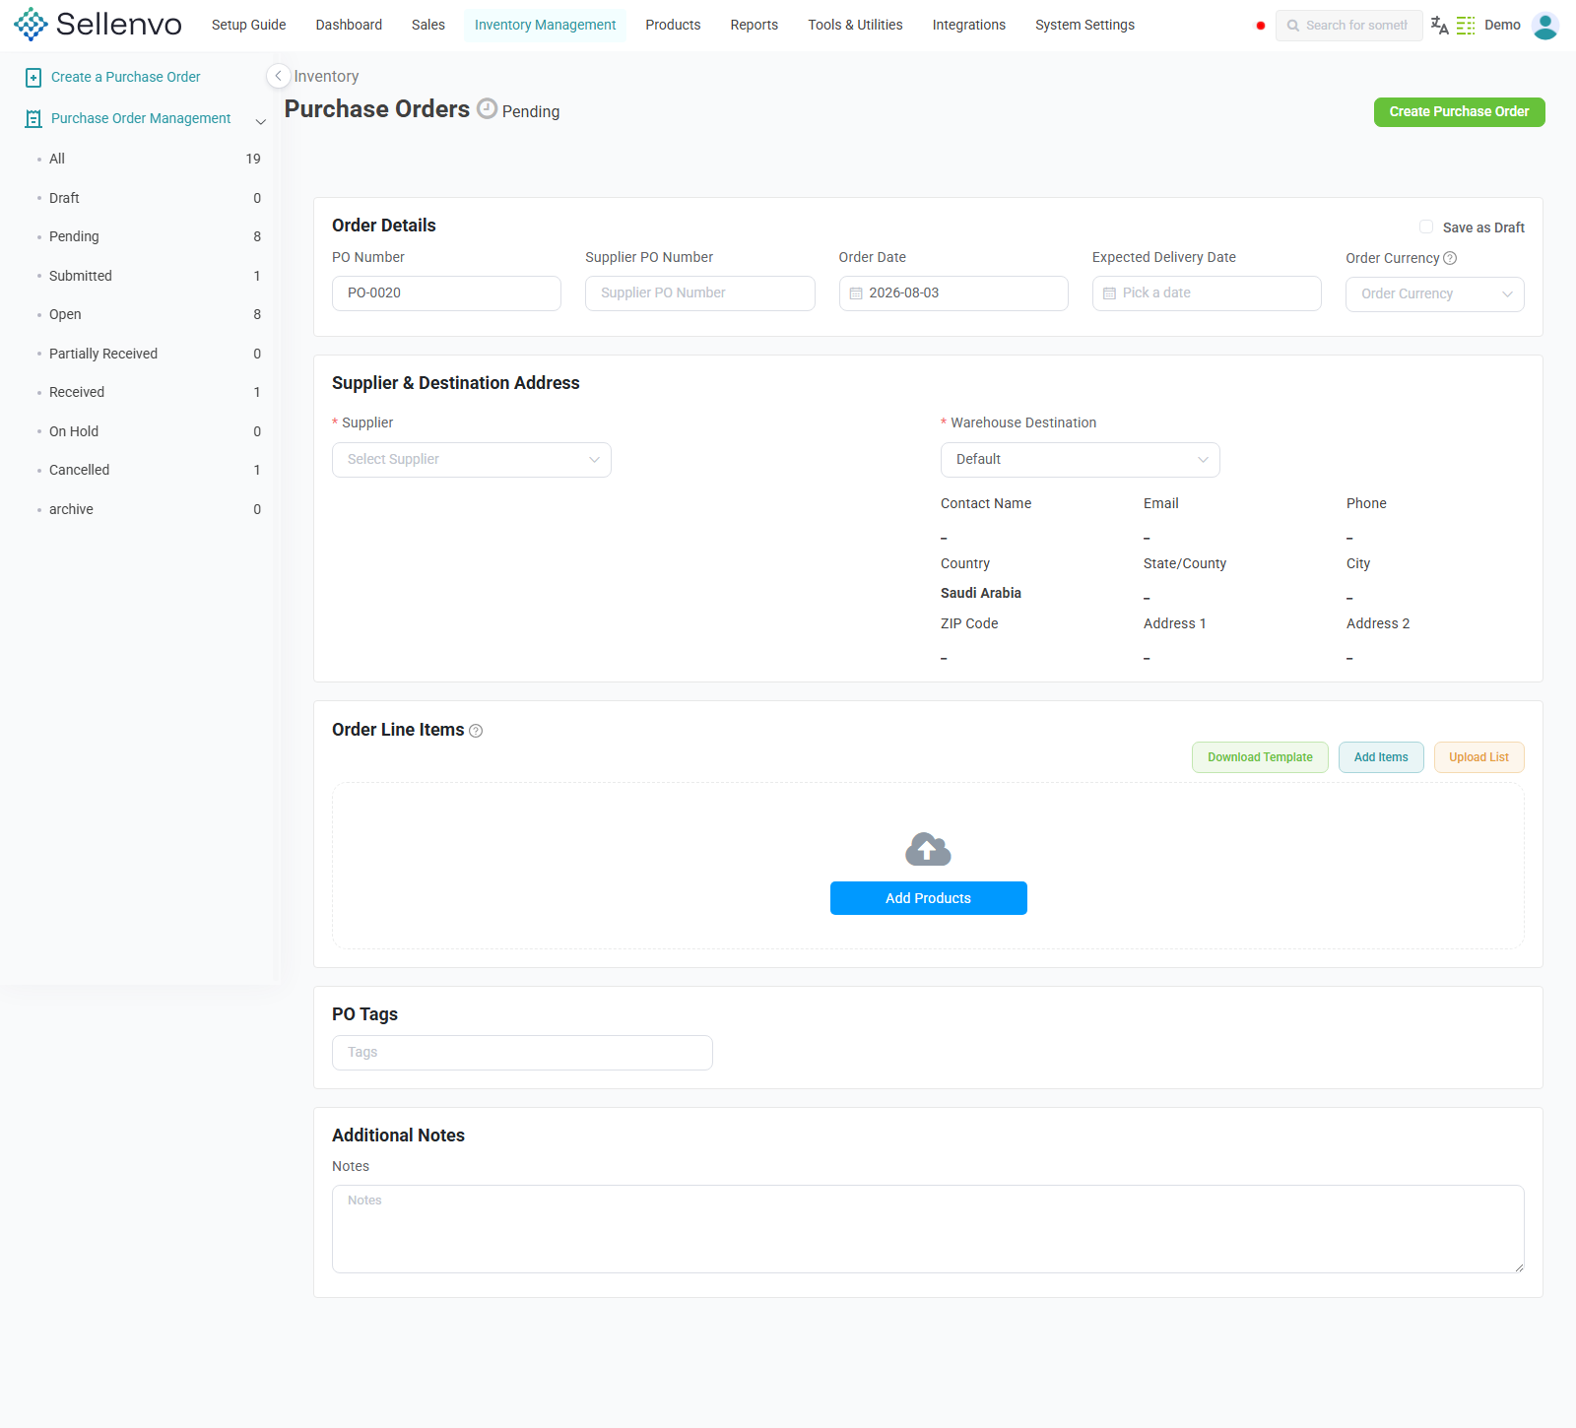
Task: Click the cloud upload icon
Action: click(928, 849)
